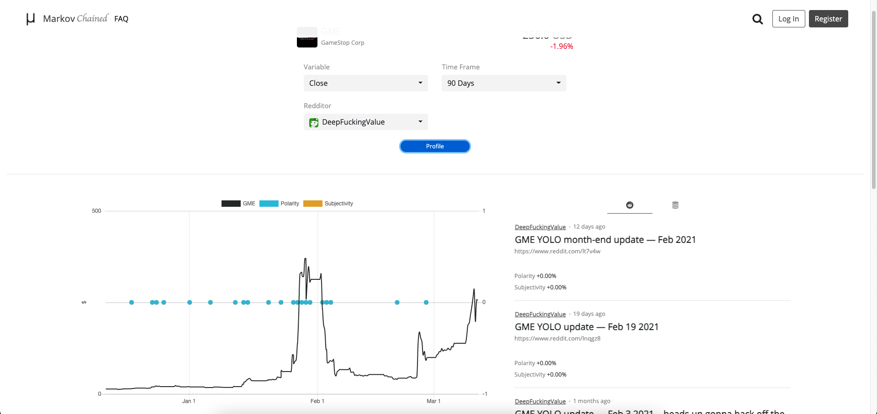Screen dimensions: 877x414
Task: Open DeepFuckingValue author link, 19 days ago post
Action: 540,314
